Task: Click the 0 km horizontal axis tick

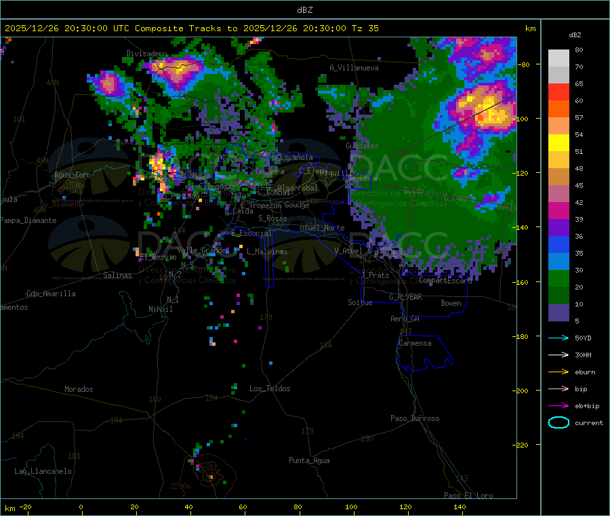Action: pyautogui.click(x=81, y=507)
